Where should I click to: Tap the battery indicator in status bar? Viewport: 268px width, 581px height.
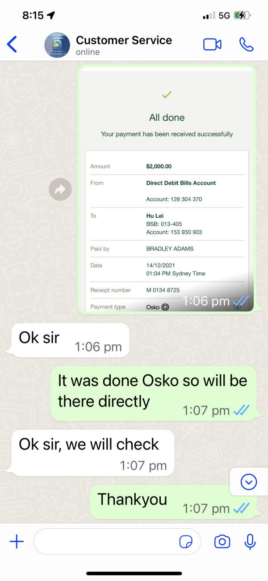click(x=243, y=15)
